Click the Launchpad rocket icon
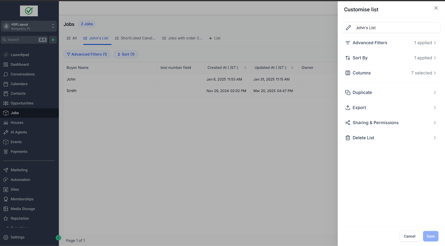445x246 pixels. tap(6, 55)
